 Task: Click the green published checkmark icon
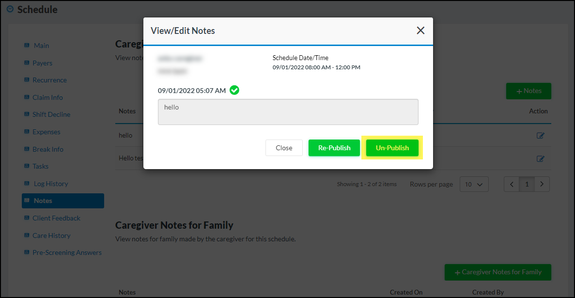234,90
